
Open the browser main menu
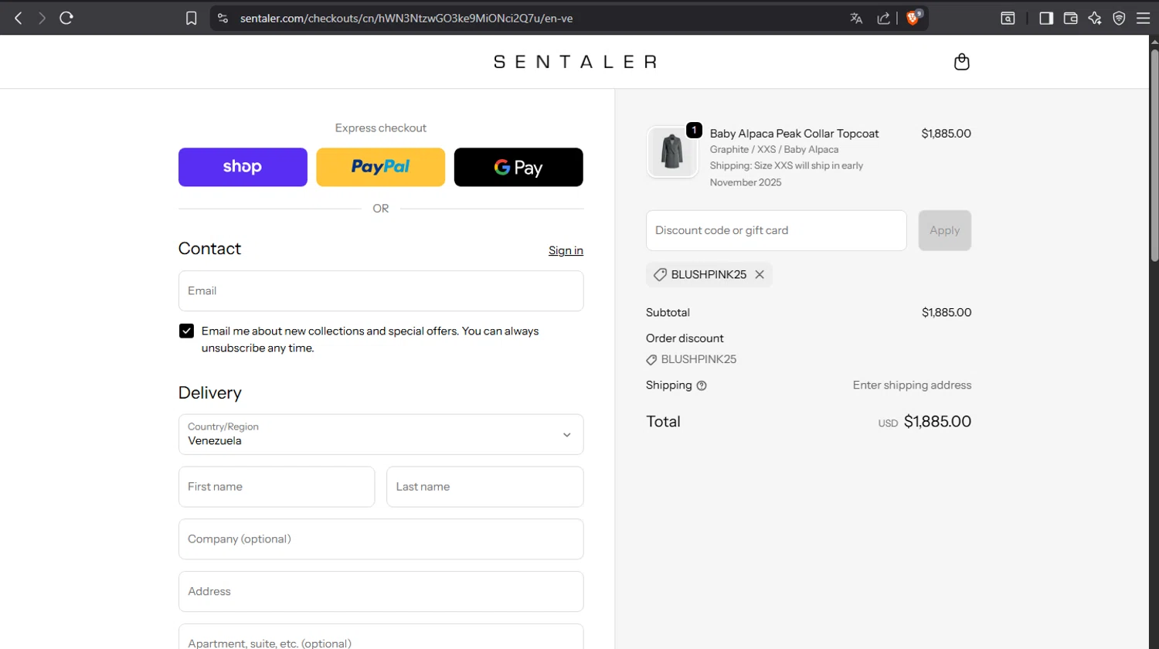coord(1144,19)
